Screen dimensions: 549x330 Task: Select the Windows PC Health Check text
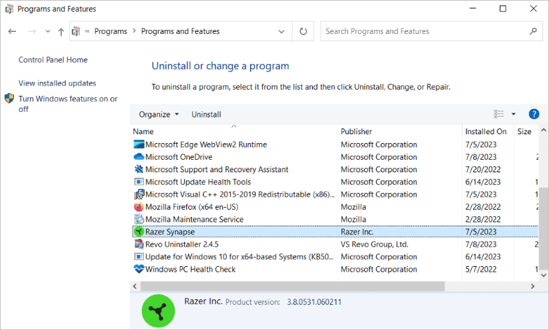(x=190, y=269)
